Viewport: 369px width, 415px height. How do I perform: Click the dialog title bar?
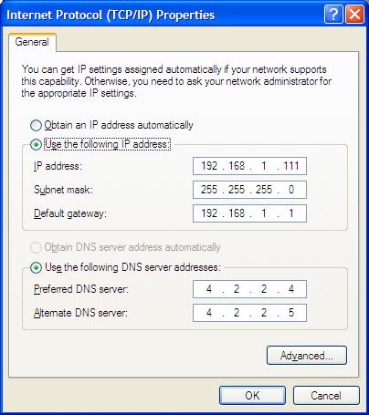(163, 15)
